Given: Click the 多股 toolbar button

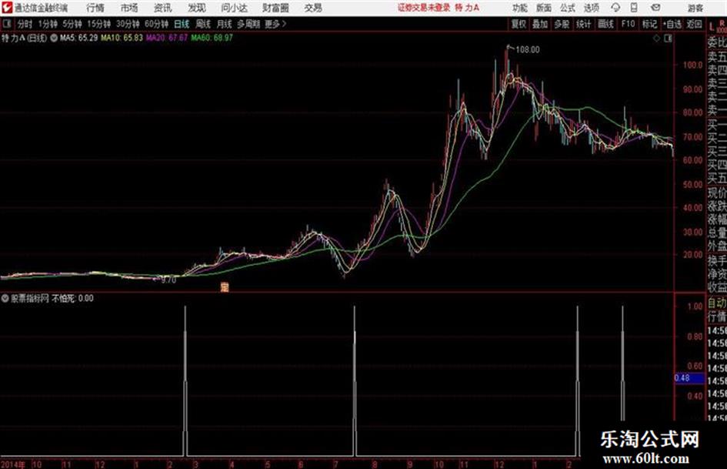Looking at the screenshot, I should (x=562, y=24).
